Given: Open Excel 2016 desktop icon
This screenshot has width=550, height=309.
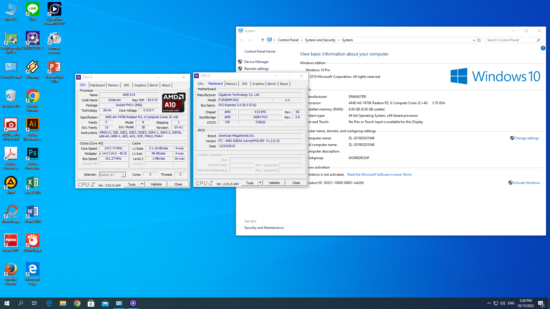Looking at the screenshot, I should 33,185.
